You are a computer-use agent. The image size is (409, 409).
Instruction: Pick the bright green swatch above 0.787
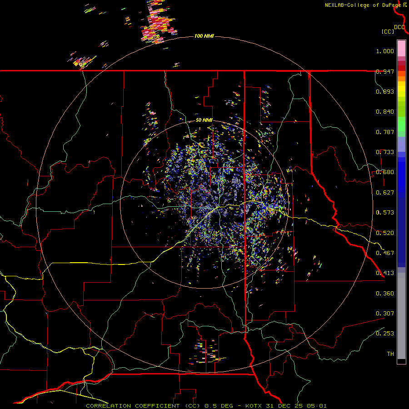(401, 124)
